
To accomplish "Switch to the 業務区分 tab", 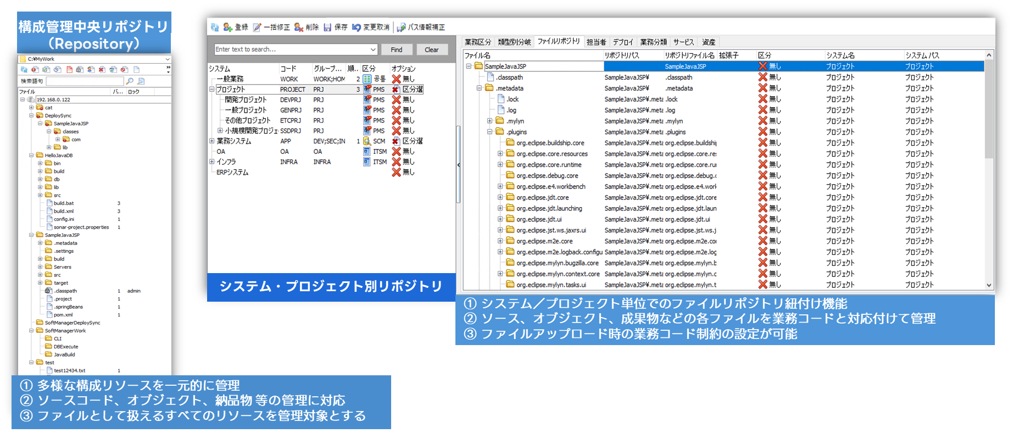I will (477, 42).
